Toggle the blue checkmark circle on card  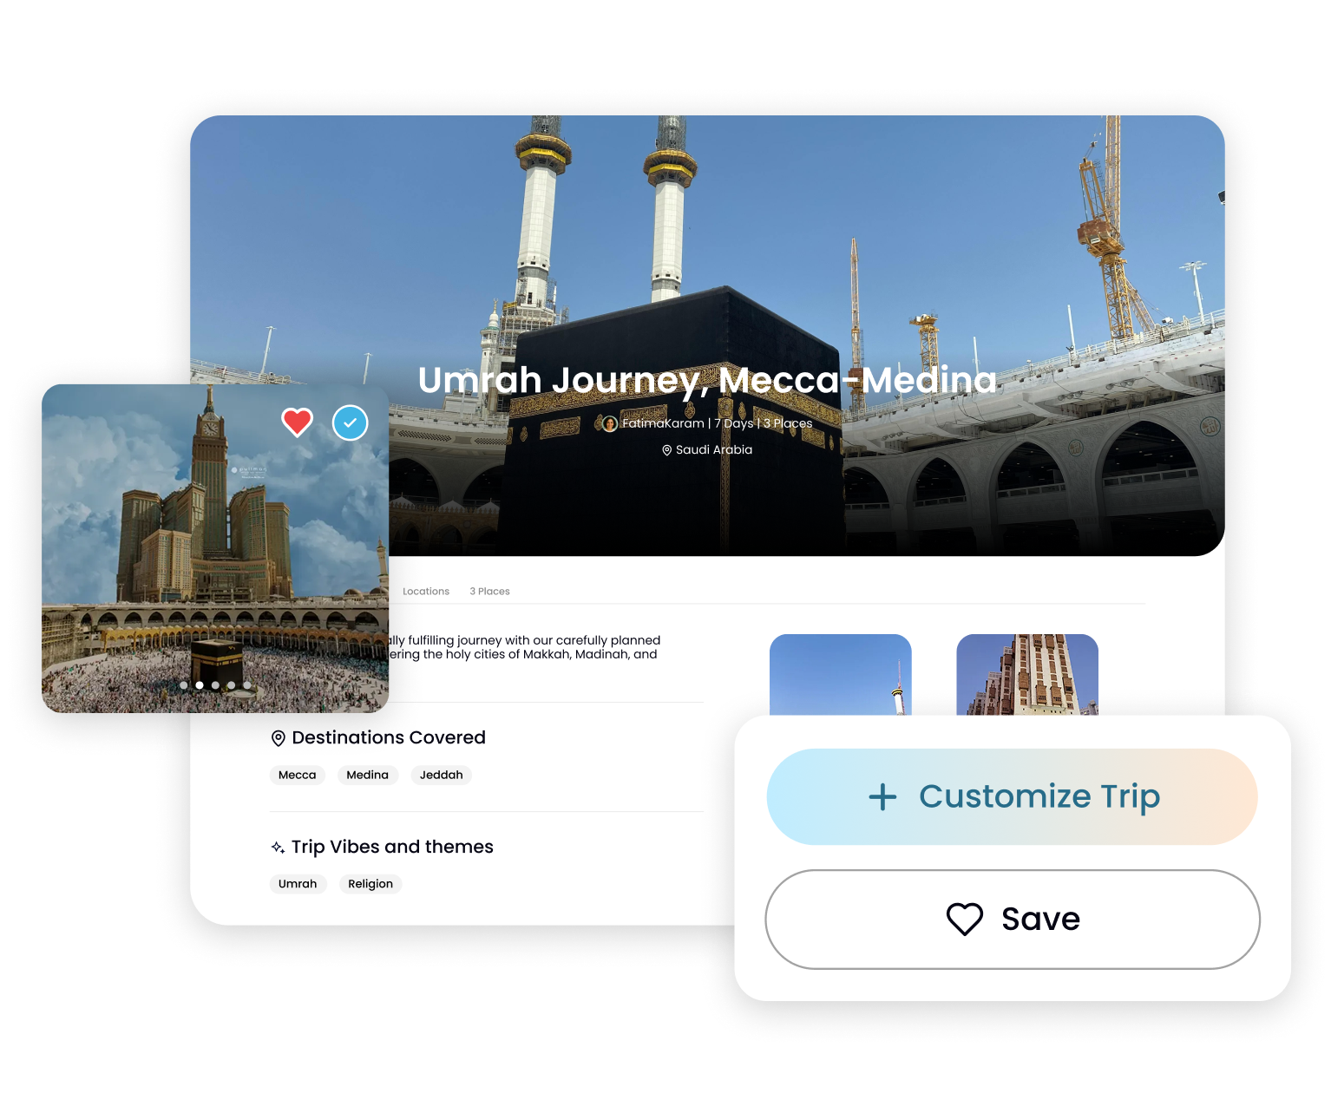click(x=350, y=422)
